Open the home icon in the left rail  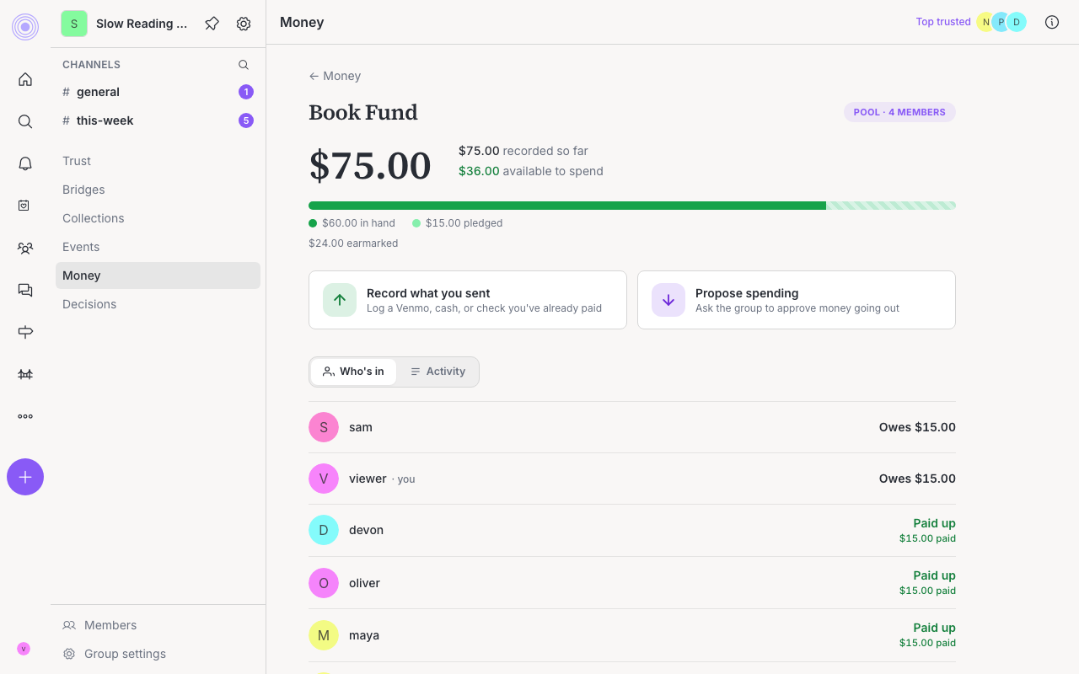coord(25,79)
